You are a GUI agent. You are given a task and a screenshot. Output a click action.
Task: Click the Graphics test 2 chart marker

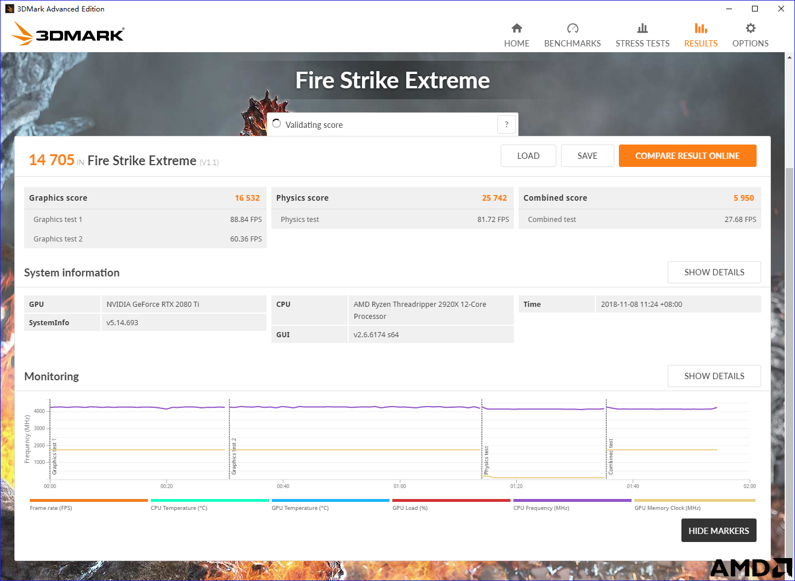tap(234, 457)
